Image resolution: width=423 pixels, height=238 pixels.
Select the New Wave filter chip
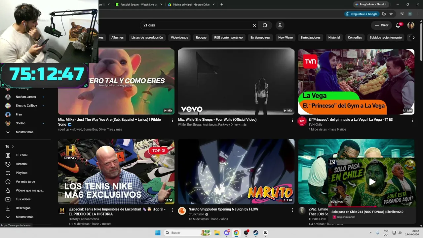286,38
